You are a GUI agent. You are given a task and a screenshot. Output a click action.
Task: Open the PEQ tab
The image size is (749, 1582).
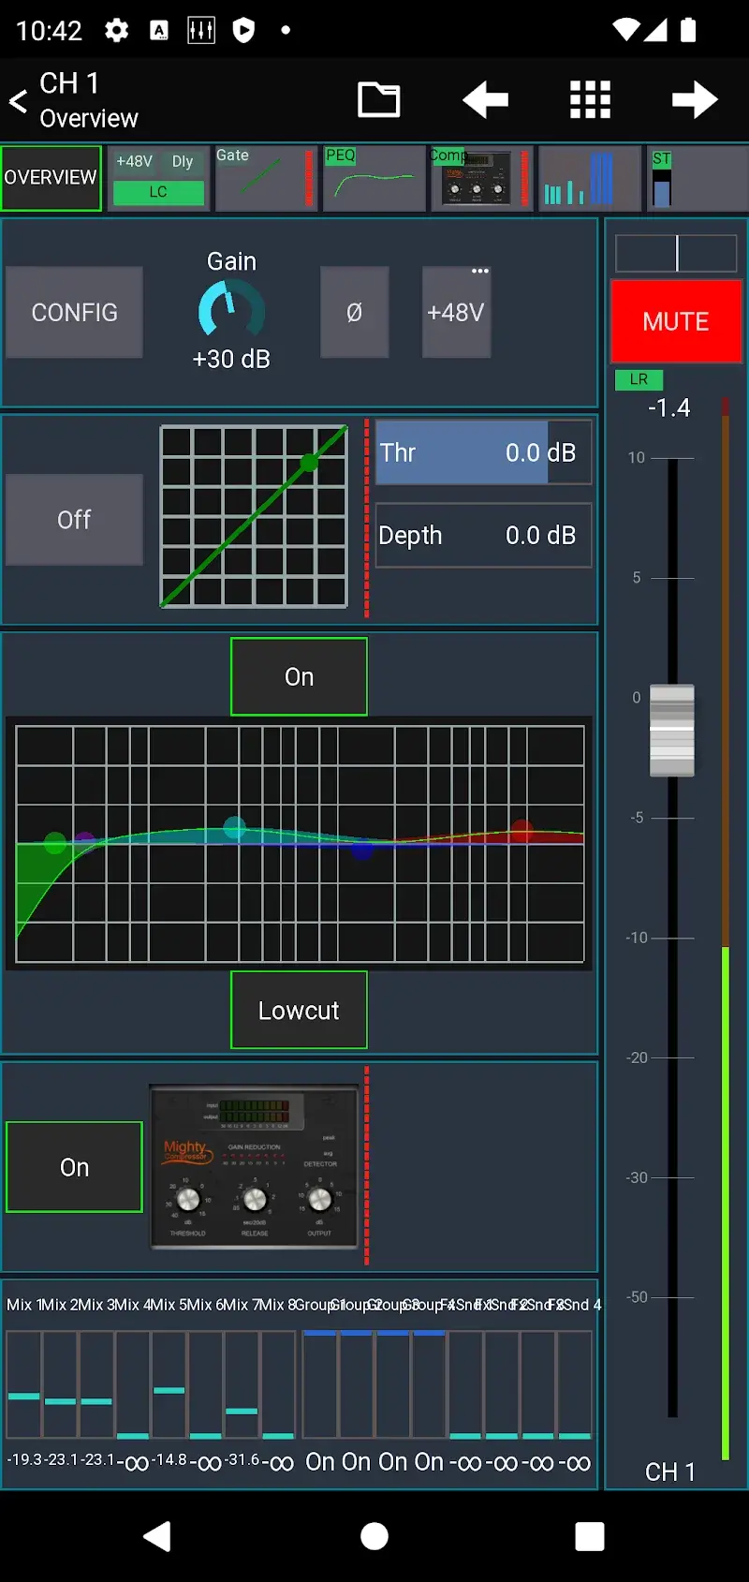pos(374,178)
